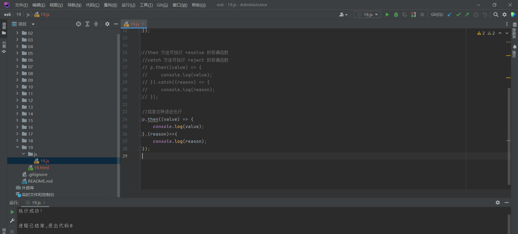This screenshot has width=518, height=234.
Task: Hide the run tool window
Action: coord(507,203)
